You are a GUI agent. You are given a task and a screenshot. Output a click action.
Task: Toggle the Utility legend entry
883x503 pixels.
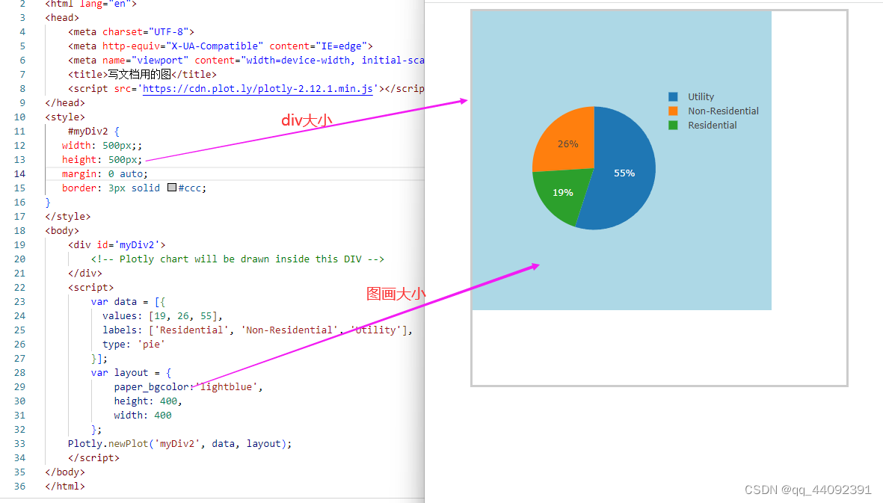tap(701, 96)
